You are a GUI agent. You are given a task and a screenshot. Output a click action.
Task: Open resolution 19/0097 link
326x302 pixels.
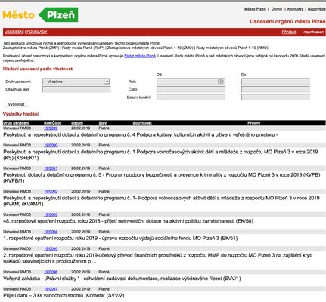pos(51,289)
